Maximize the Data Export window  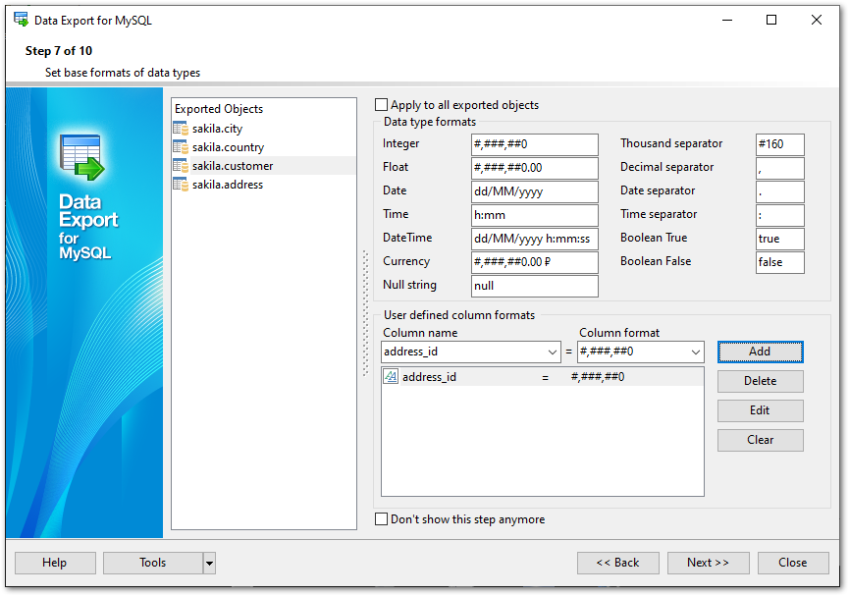pos(771,20)
